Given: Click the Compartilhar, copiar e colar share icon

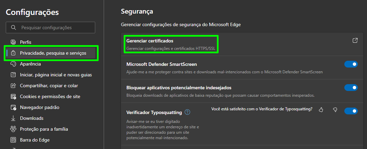Looking at the screenshot, I should [x=13, y=86].
